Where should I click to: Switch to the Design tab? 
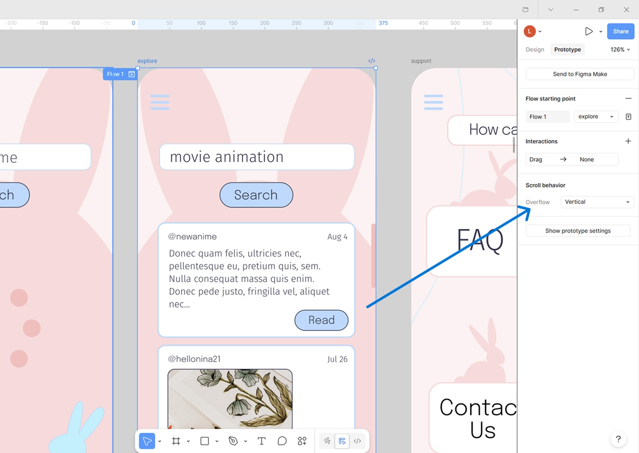(x=534, y=49)
